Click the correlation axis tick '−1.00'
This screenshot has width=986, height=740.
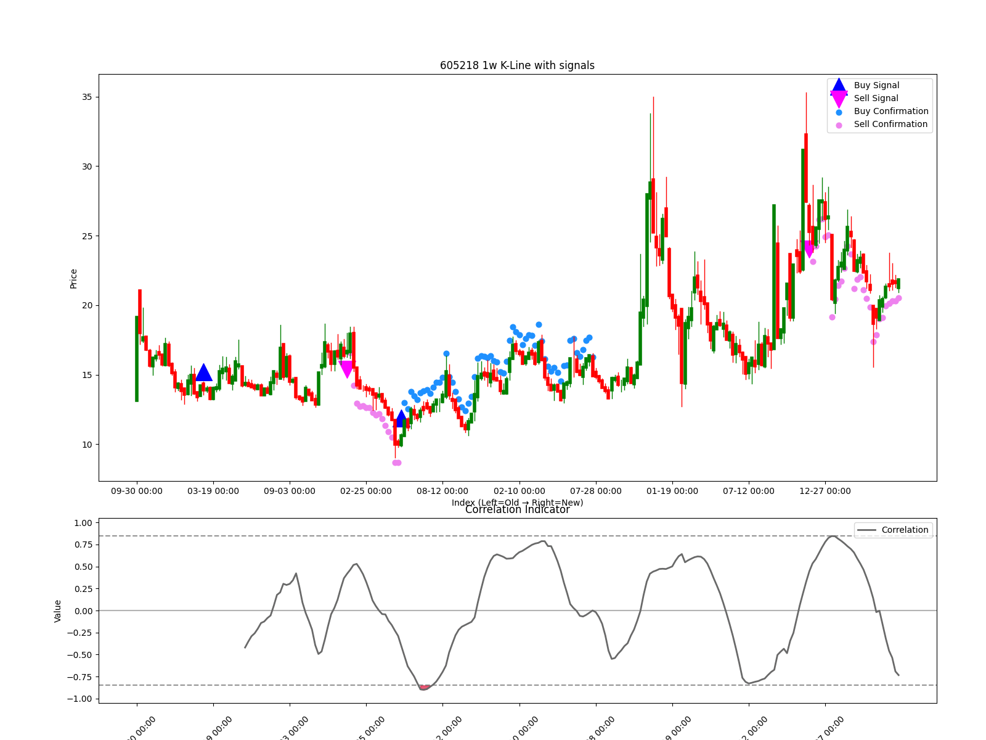[79, 699]
